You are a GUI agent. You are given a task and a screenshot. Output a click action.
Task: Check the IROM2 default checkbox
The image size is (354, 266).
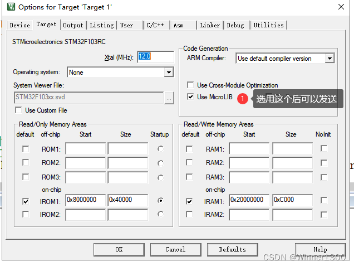pos(26,214)
